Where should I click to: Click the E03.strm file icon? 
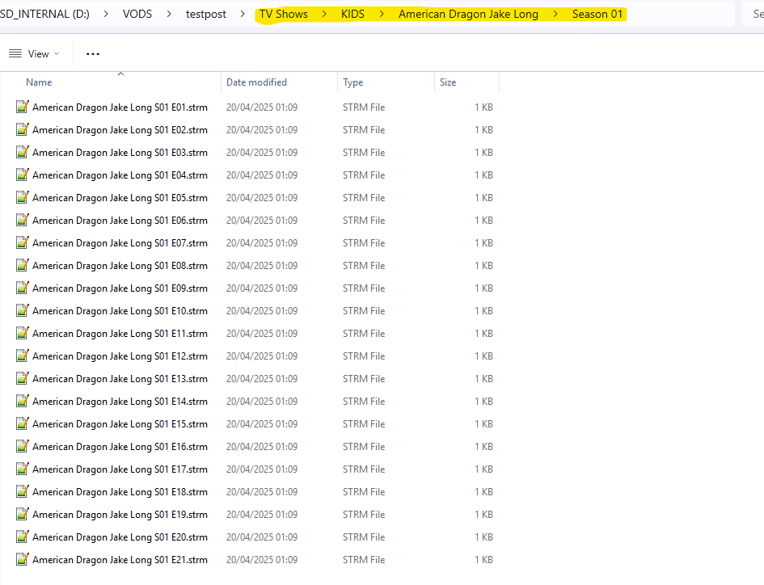tap(22, 152)
